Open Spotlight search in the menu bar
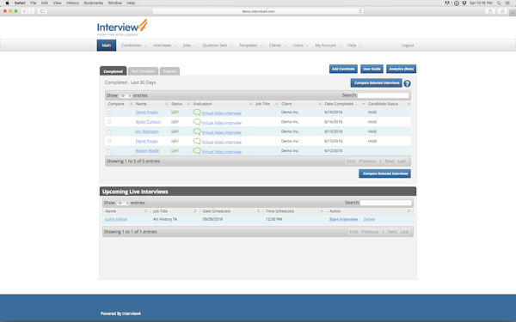The height and width of the screenshot is (322, 516). [x=499, y=3]
